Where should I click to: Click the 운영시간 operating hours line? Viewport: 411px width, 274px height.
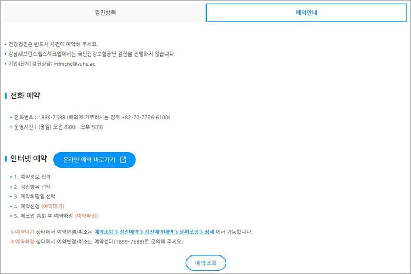pyautogui.click(x=58, y=127)
